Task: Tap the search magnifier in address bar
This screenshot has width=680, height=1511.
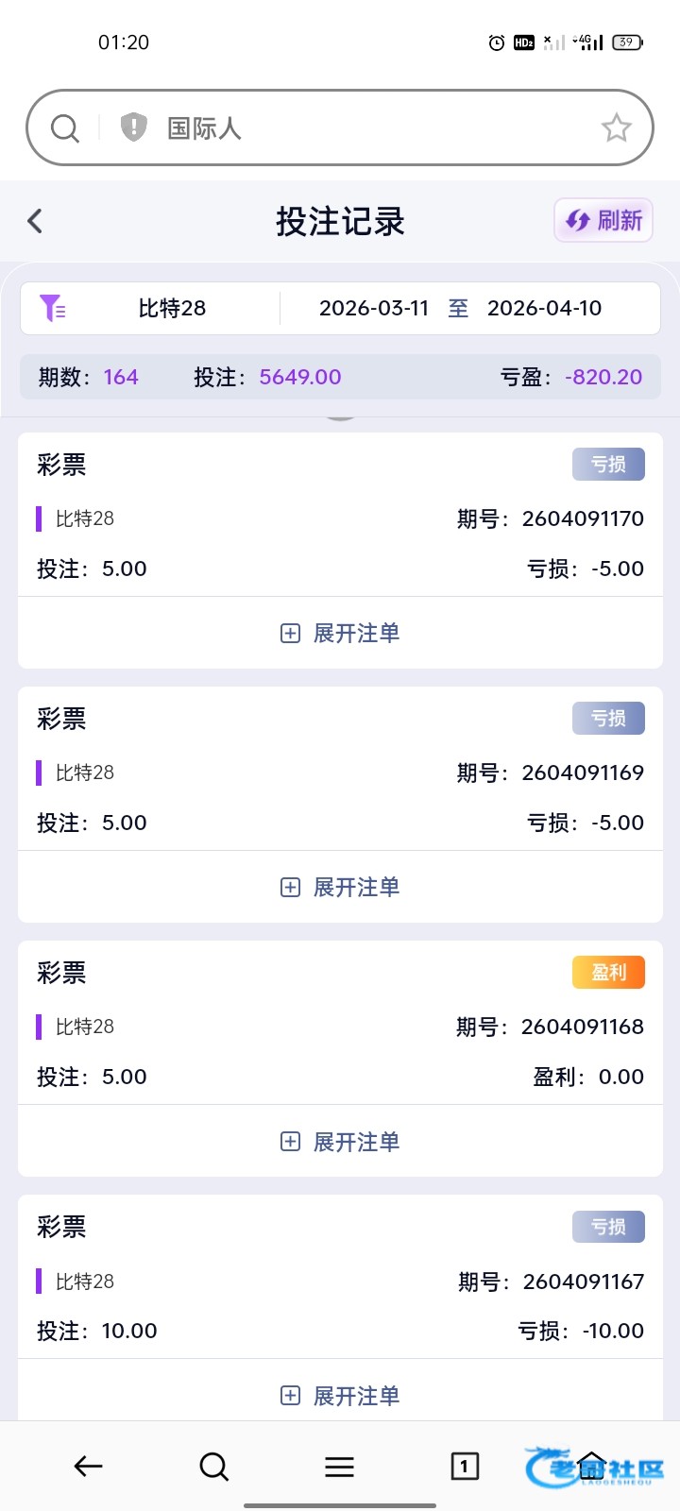Action: 64,127
